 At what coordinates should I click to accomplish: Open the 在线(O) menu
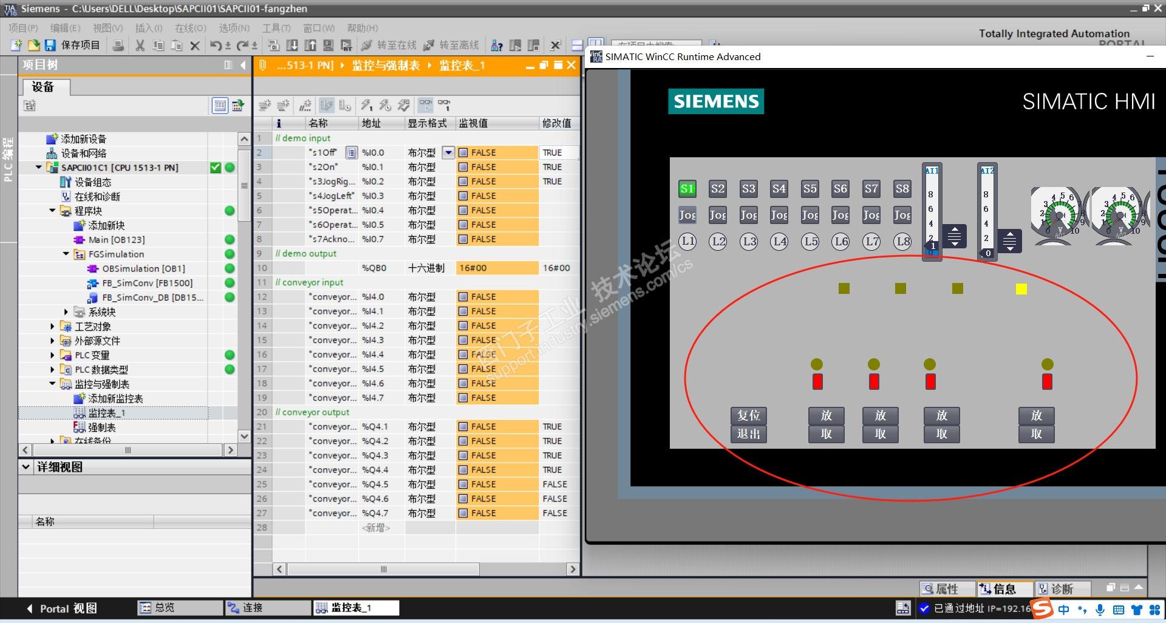tap(191, 28)
